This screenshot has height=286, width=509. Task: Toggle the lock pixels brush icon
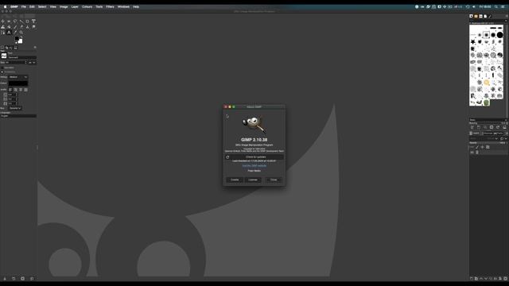tap(477, 147)
